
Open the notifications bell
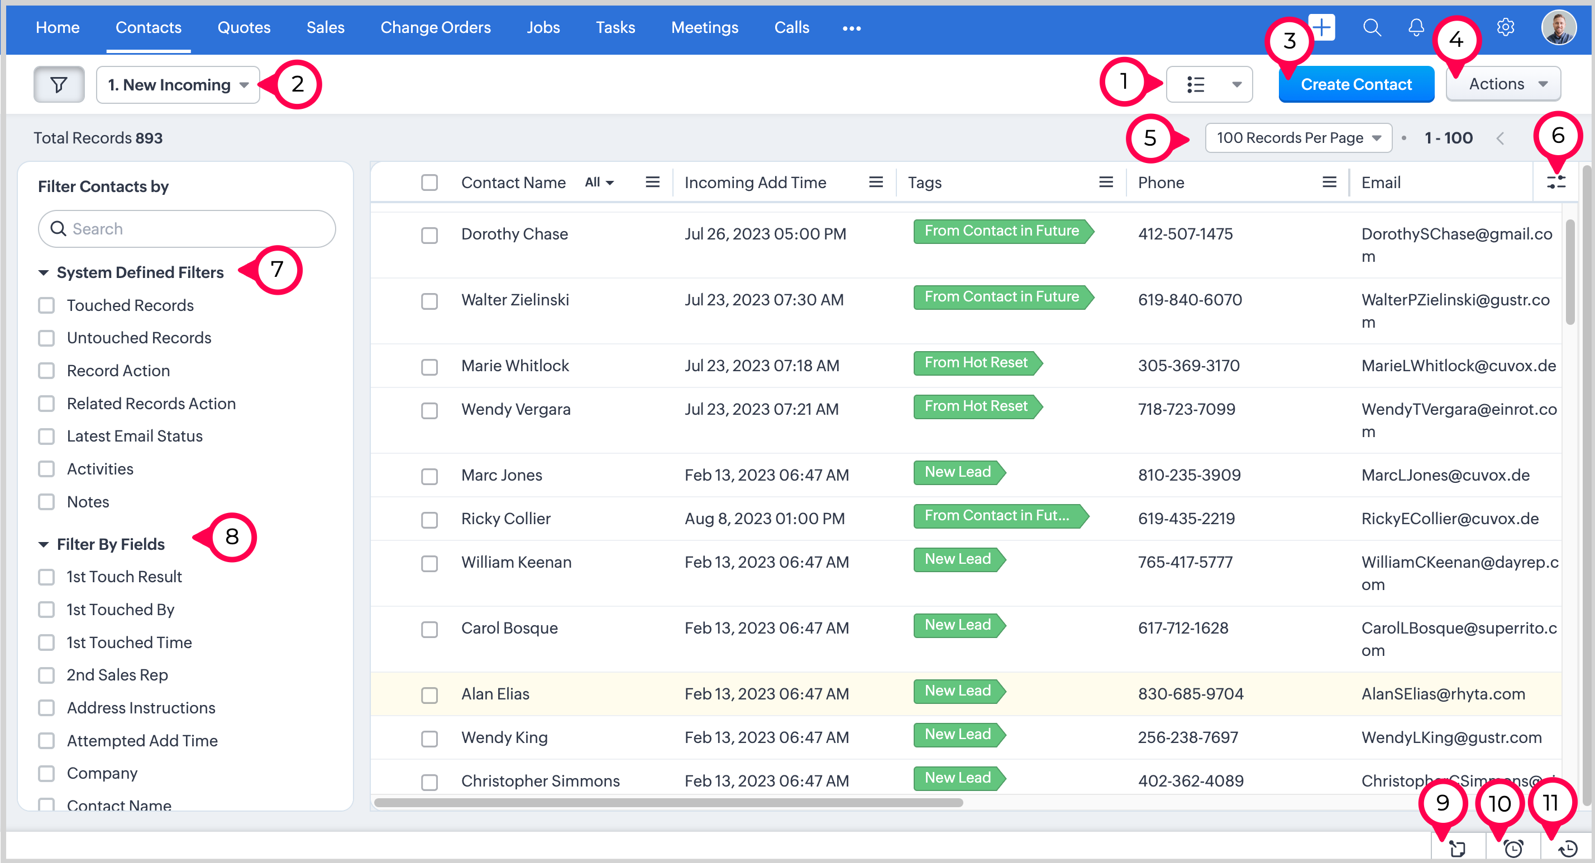1415,28
